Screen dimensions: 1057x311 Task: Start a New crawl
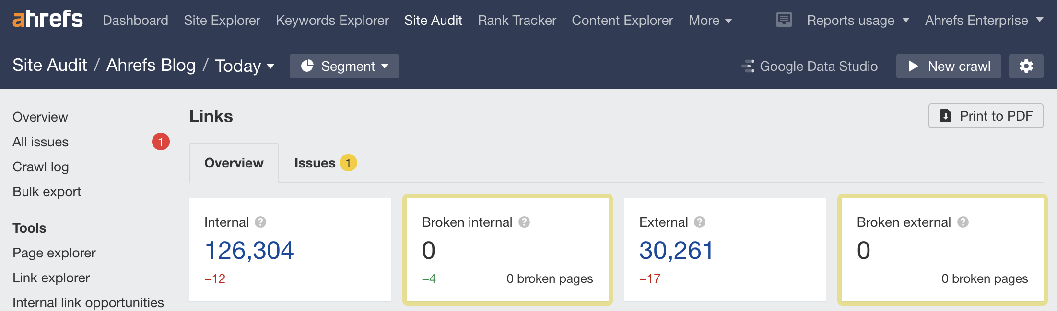948,66
